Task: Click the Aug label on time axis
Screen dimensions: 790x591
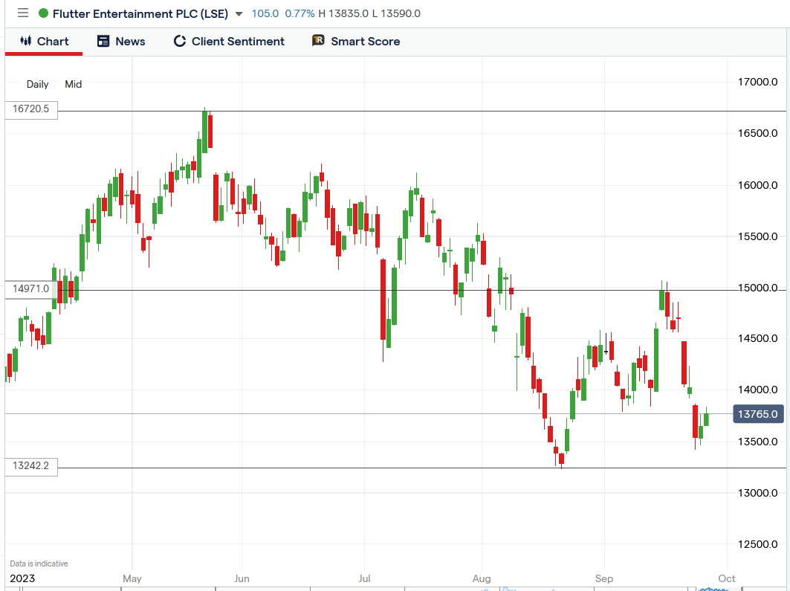Action: click(482, 578)
